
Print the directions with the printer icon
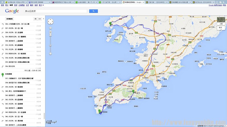coord(35,19)
